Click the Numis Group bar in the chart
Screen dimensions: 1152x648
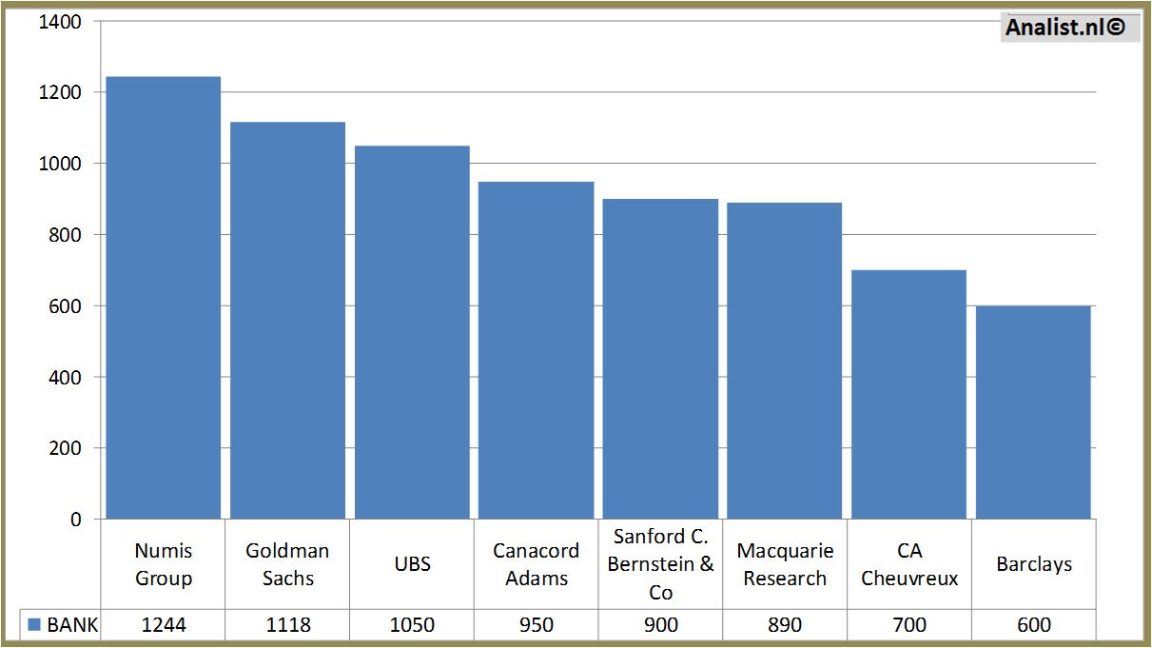point(163,298)
